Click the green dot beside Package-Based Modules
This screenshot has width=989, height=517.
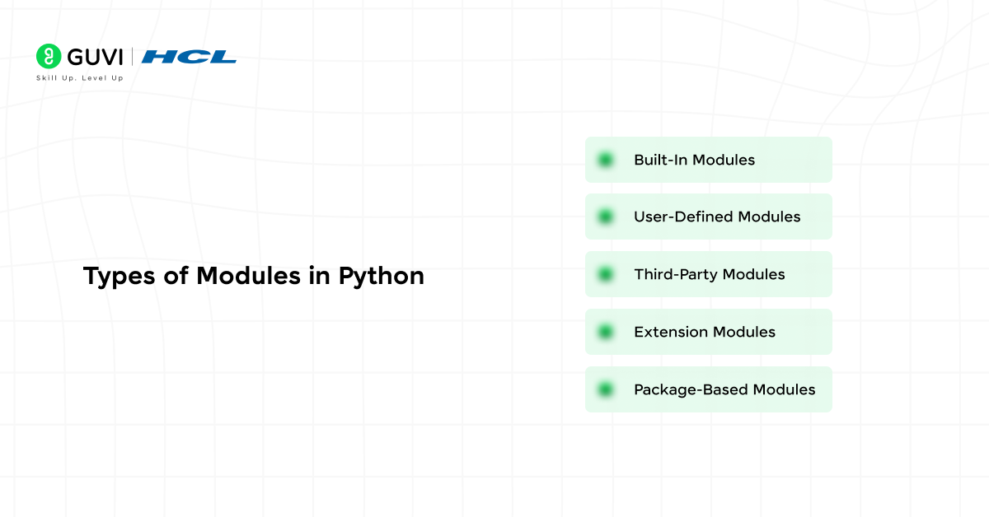[606, 389]
